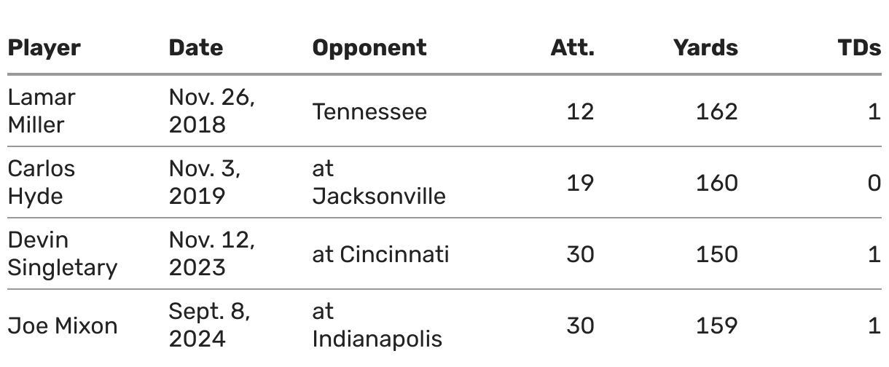Select the at Indianapolis opponent cell
889x367 pixels.
(x=377, y=325)
